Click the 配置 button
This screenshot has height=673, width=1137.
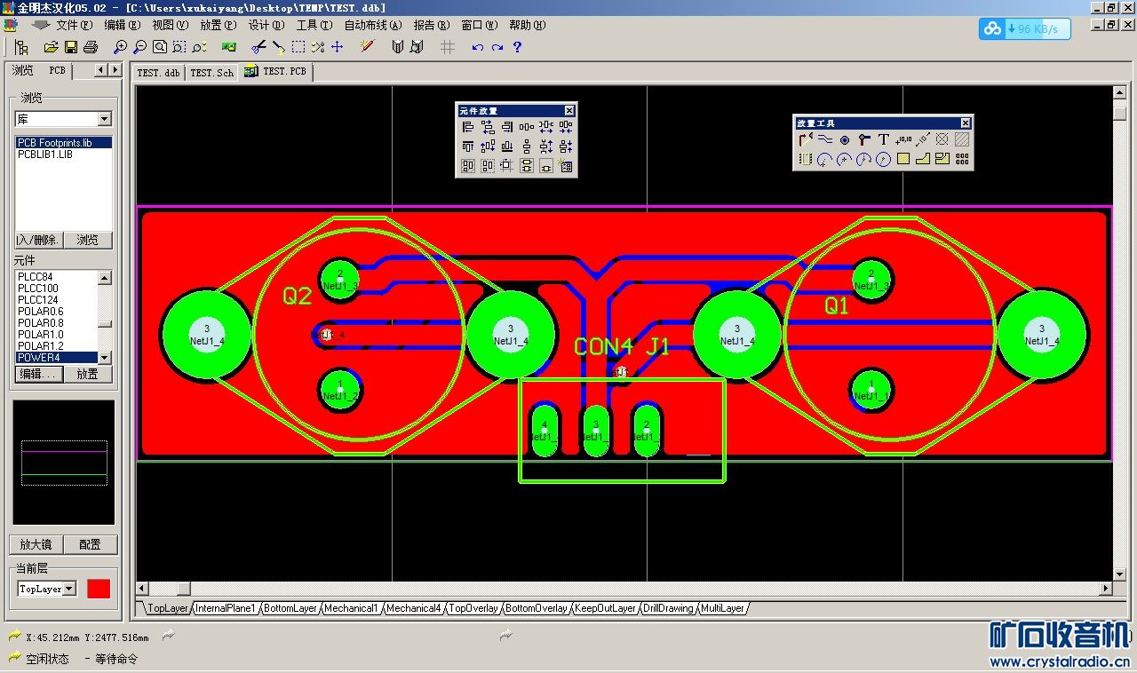90,544
